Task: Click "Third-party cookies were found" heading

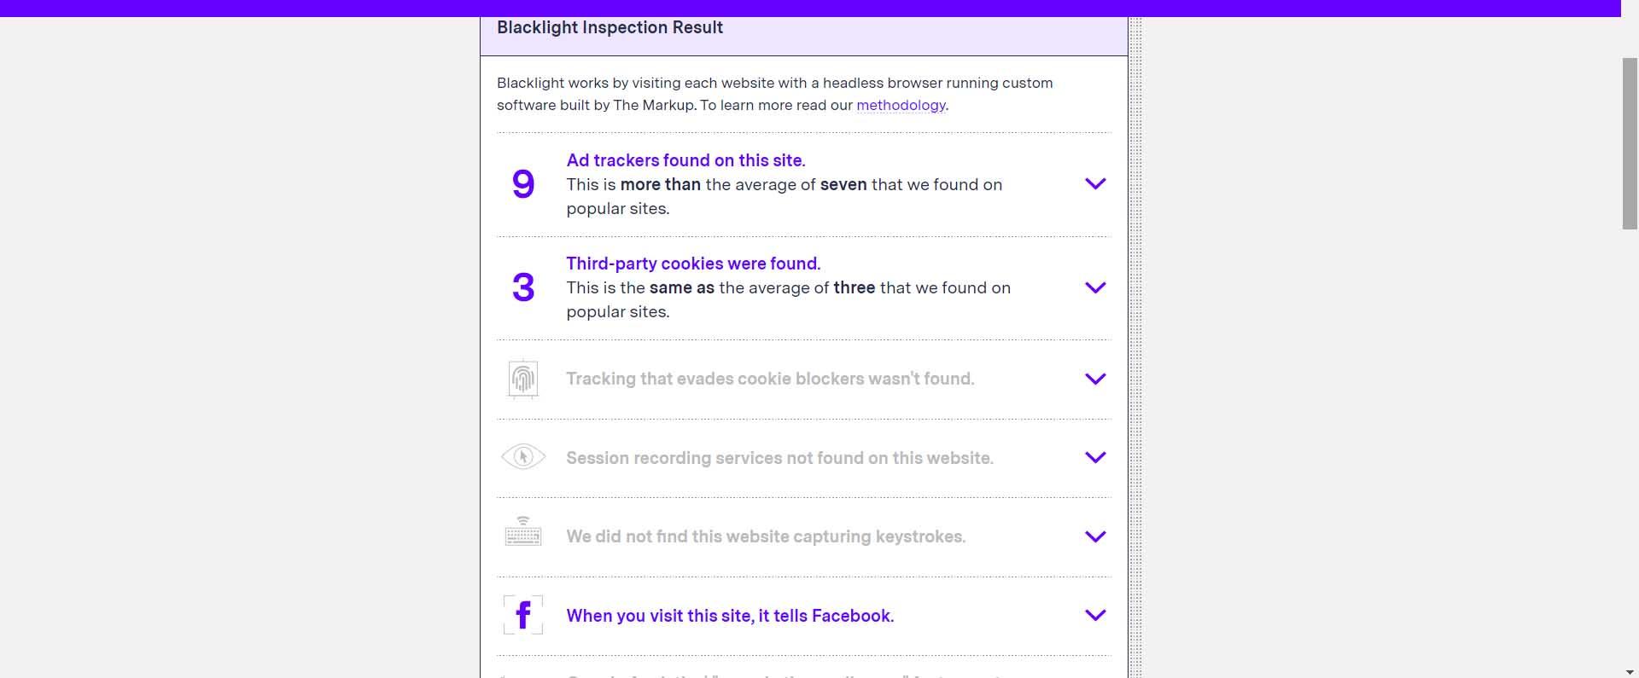Action: click(x=693, y=264)
